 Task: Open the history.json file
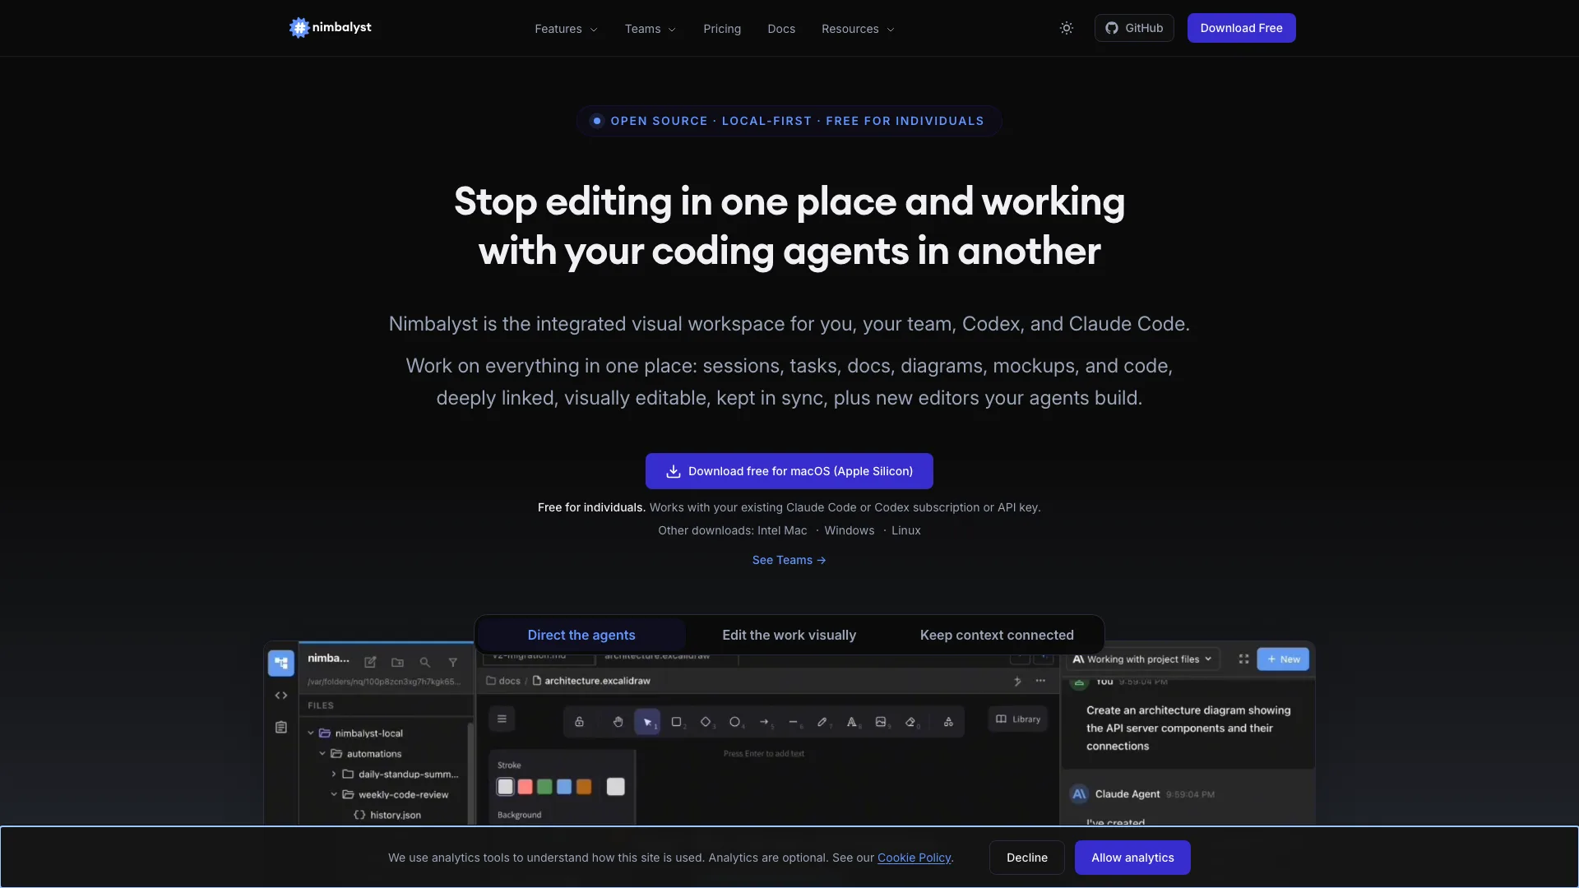click(387, 816)
